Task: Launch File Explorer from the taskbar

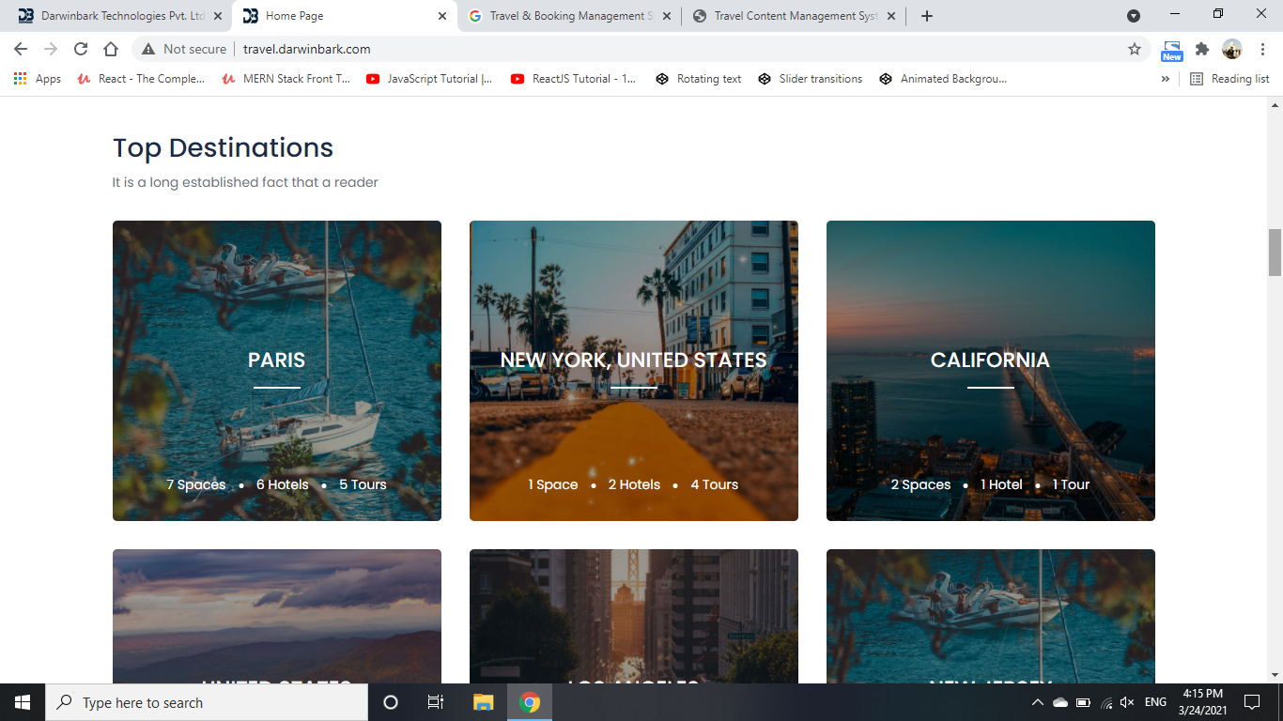Action: point(483,702)
